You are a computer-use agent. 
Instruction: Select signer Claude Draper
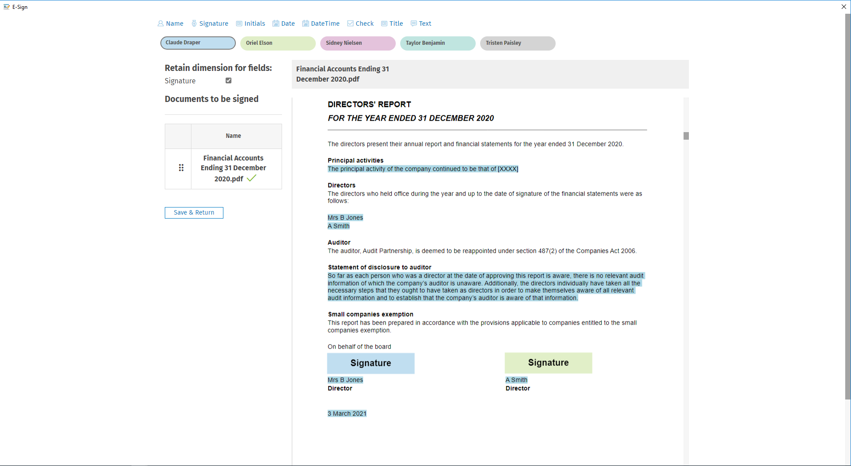click(x=198, y=43)
